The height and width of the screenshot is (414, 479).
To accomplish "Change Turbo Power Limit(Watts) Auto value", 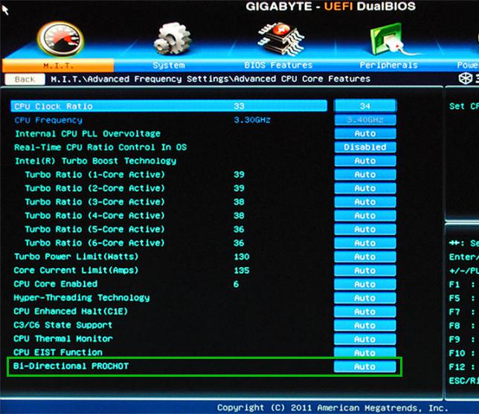I will click(365, 257).
